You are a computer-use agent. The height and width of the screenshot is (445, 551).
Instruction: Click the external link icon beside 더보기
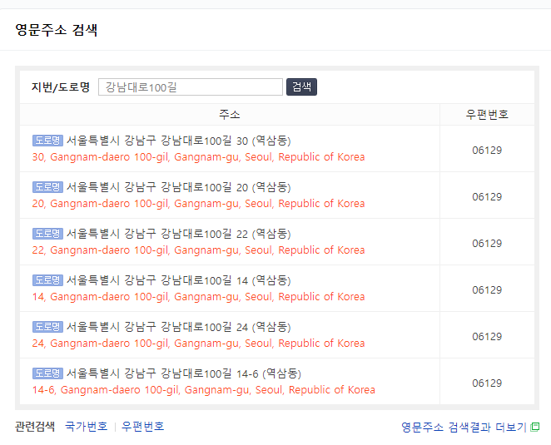535,427
